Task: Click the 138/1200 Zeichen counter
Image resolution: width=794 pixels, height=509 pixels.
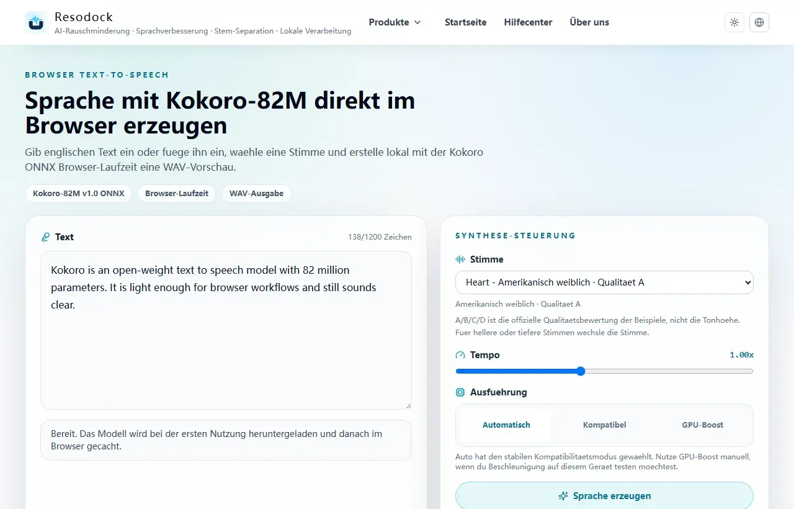Action: (380, 237)
